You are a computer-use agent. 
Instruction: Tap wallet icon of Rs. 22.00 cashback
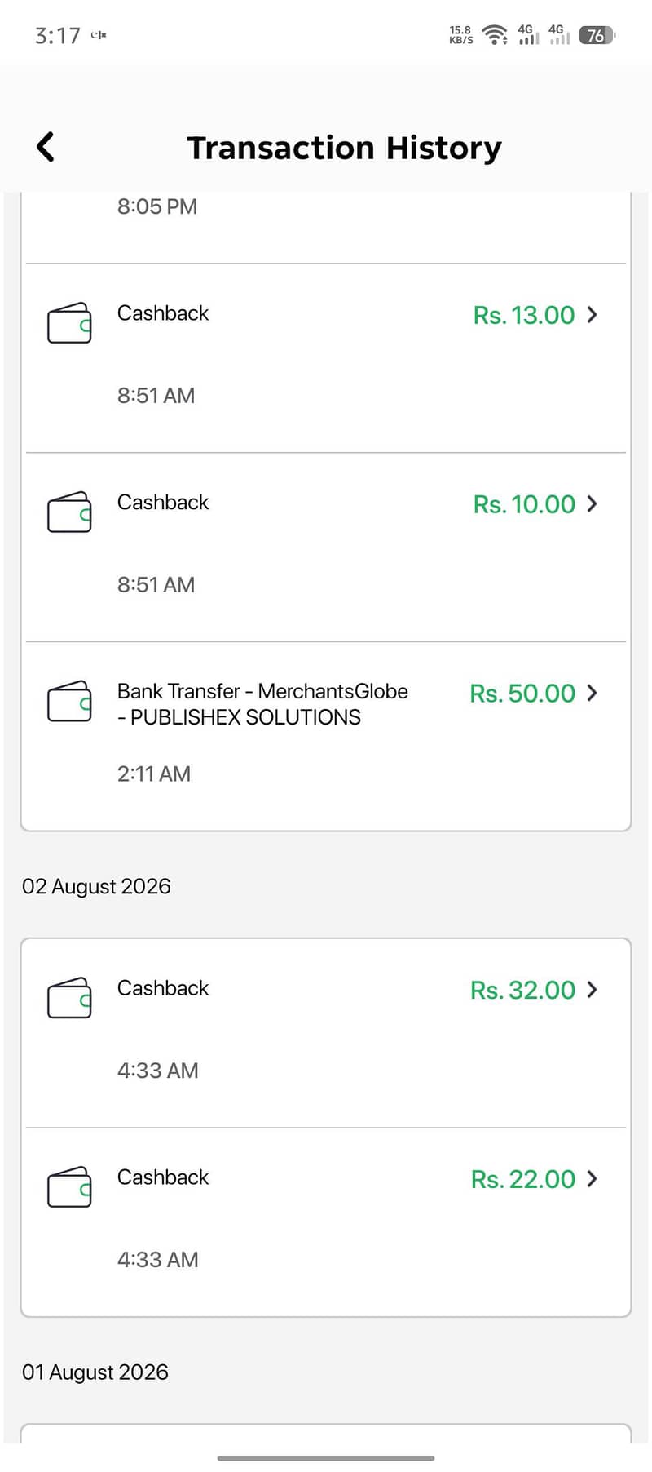[x=69, y=1186]
